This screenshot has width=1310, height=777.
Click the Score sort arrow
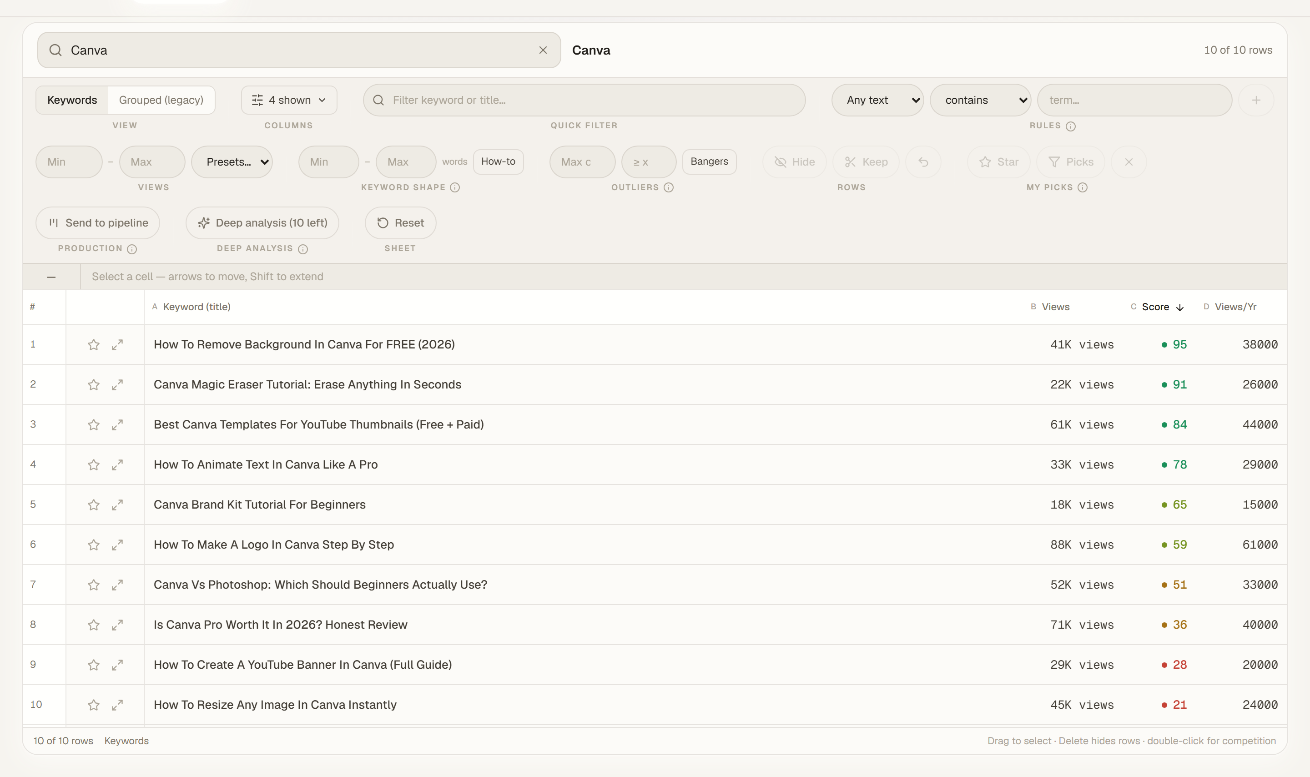(x=1179, y=308)
